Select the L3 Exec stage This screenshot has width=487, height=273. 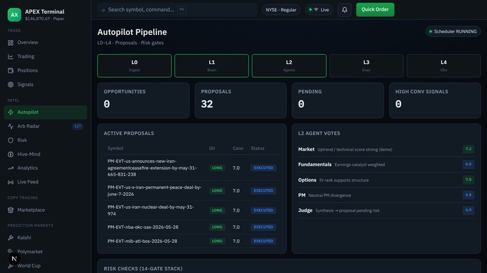point(367,66)
